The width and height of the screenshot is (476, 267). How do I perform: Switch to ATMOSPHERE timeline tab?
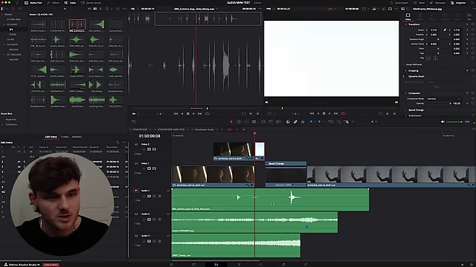(x=140, y=129)
